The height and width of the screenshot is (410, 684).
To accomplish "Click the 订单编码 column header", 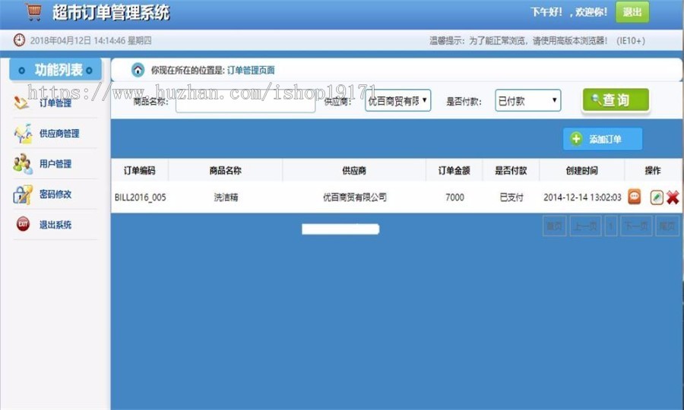I will (140, 170).
